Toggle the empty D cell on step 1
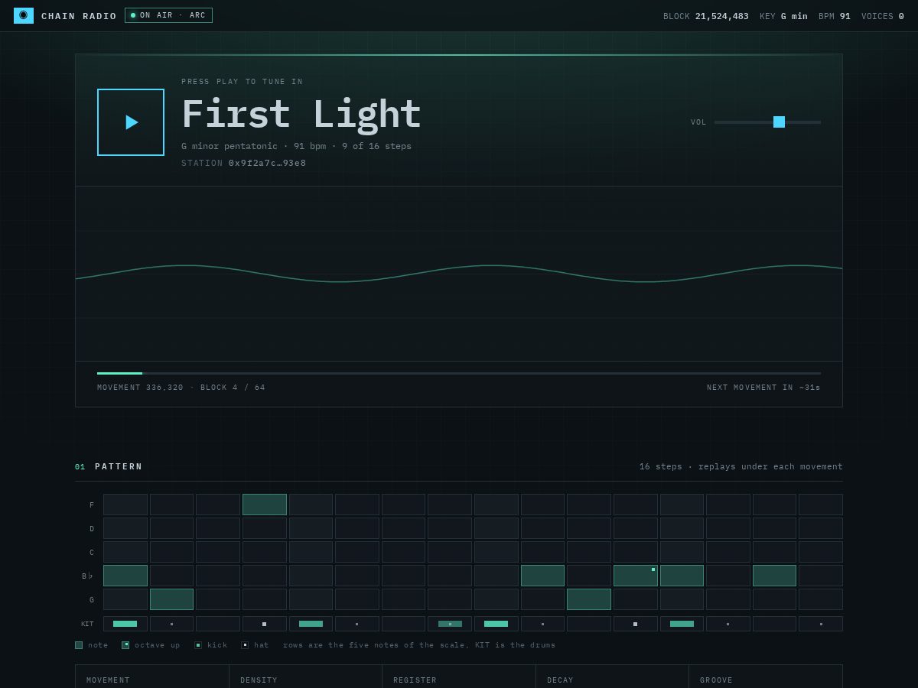The image size is (918, 688). pyautogui.click(x=125, y=528)
